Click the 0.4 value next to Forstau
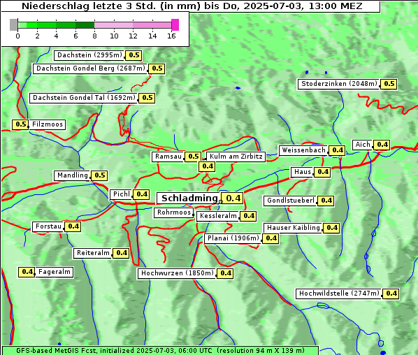Image resolution: width=418 pixels, height=355 pixels. point(73,227)
